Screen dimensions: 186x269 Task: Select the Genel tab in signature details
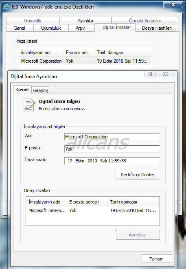[22, 90]
